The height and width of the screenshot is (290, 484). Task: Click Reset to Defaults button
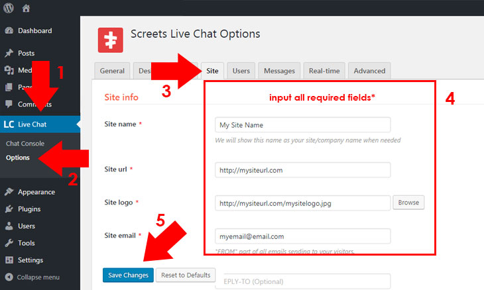pyautogui.click(x=186, y=275)
